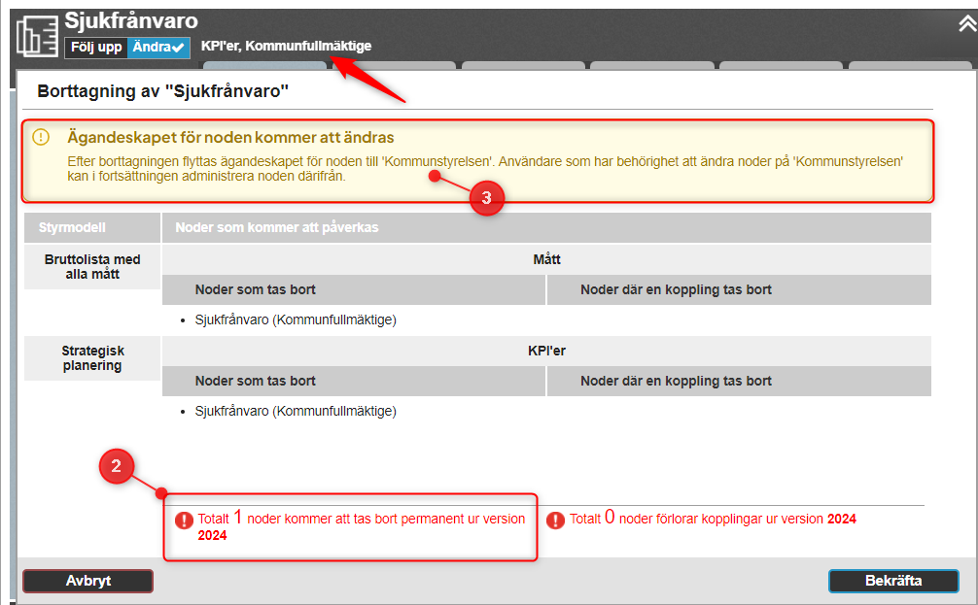978x605 pixels.
Task: Toggle the Ändra mode with checkmark
Action: pyautogui.click(x=158, y=47)
